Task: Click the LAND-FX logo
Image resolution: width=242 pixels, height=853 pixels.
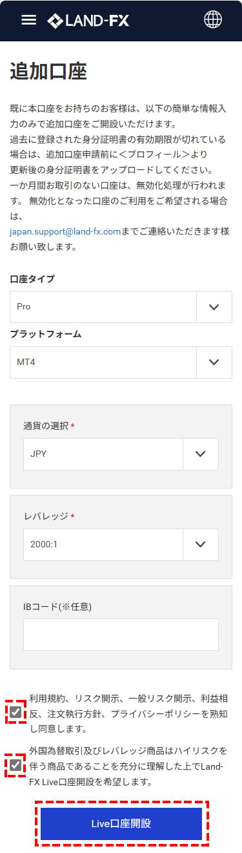Action: tap(88, 21)
